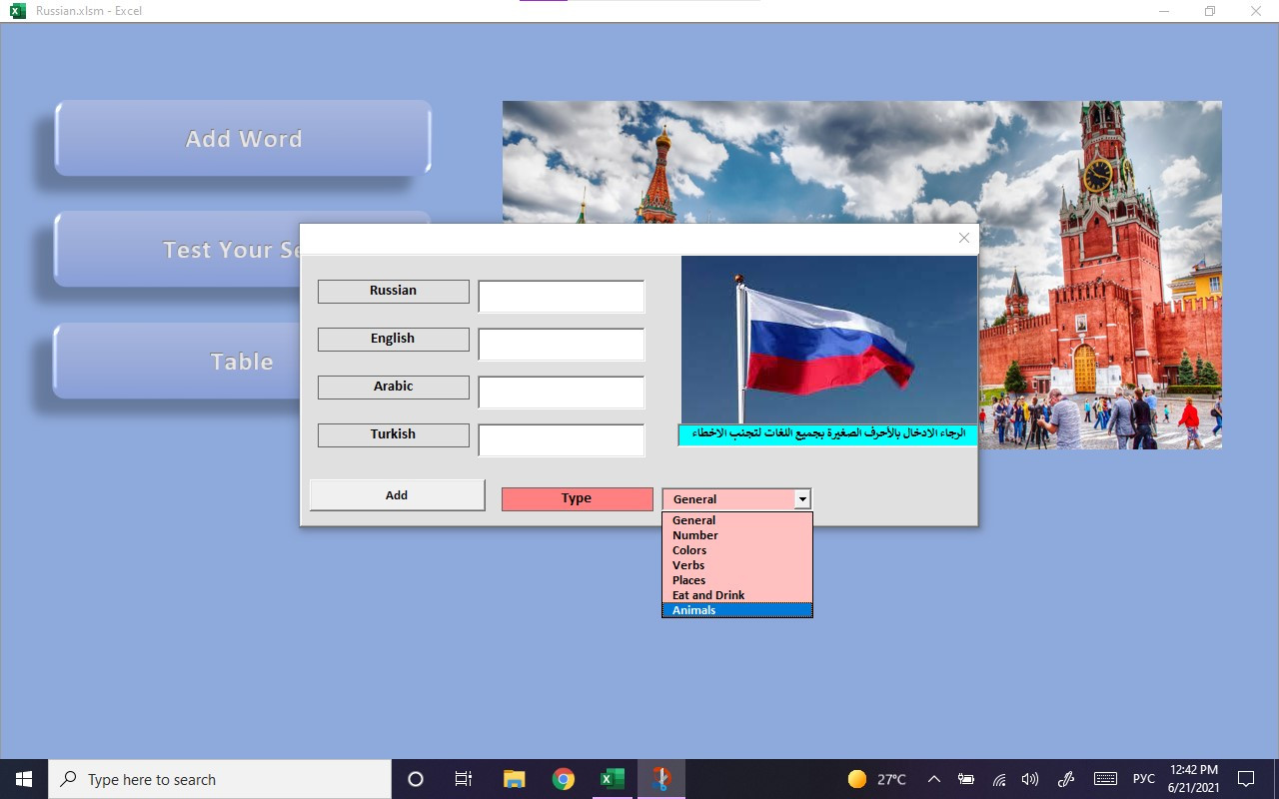The height and width of the screenshot is (799, 1279).
Task: Focus the Arabic word input field
Action: coord(562,393)
